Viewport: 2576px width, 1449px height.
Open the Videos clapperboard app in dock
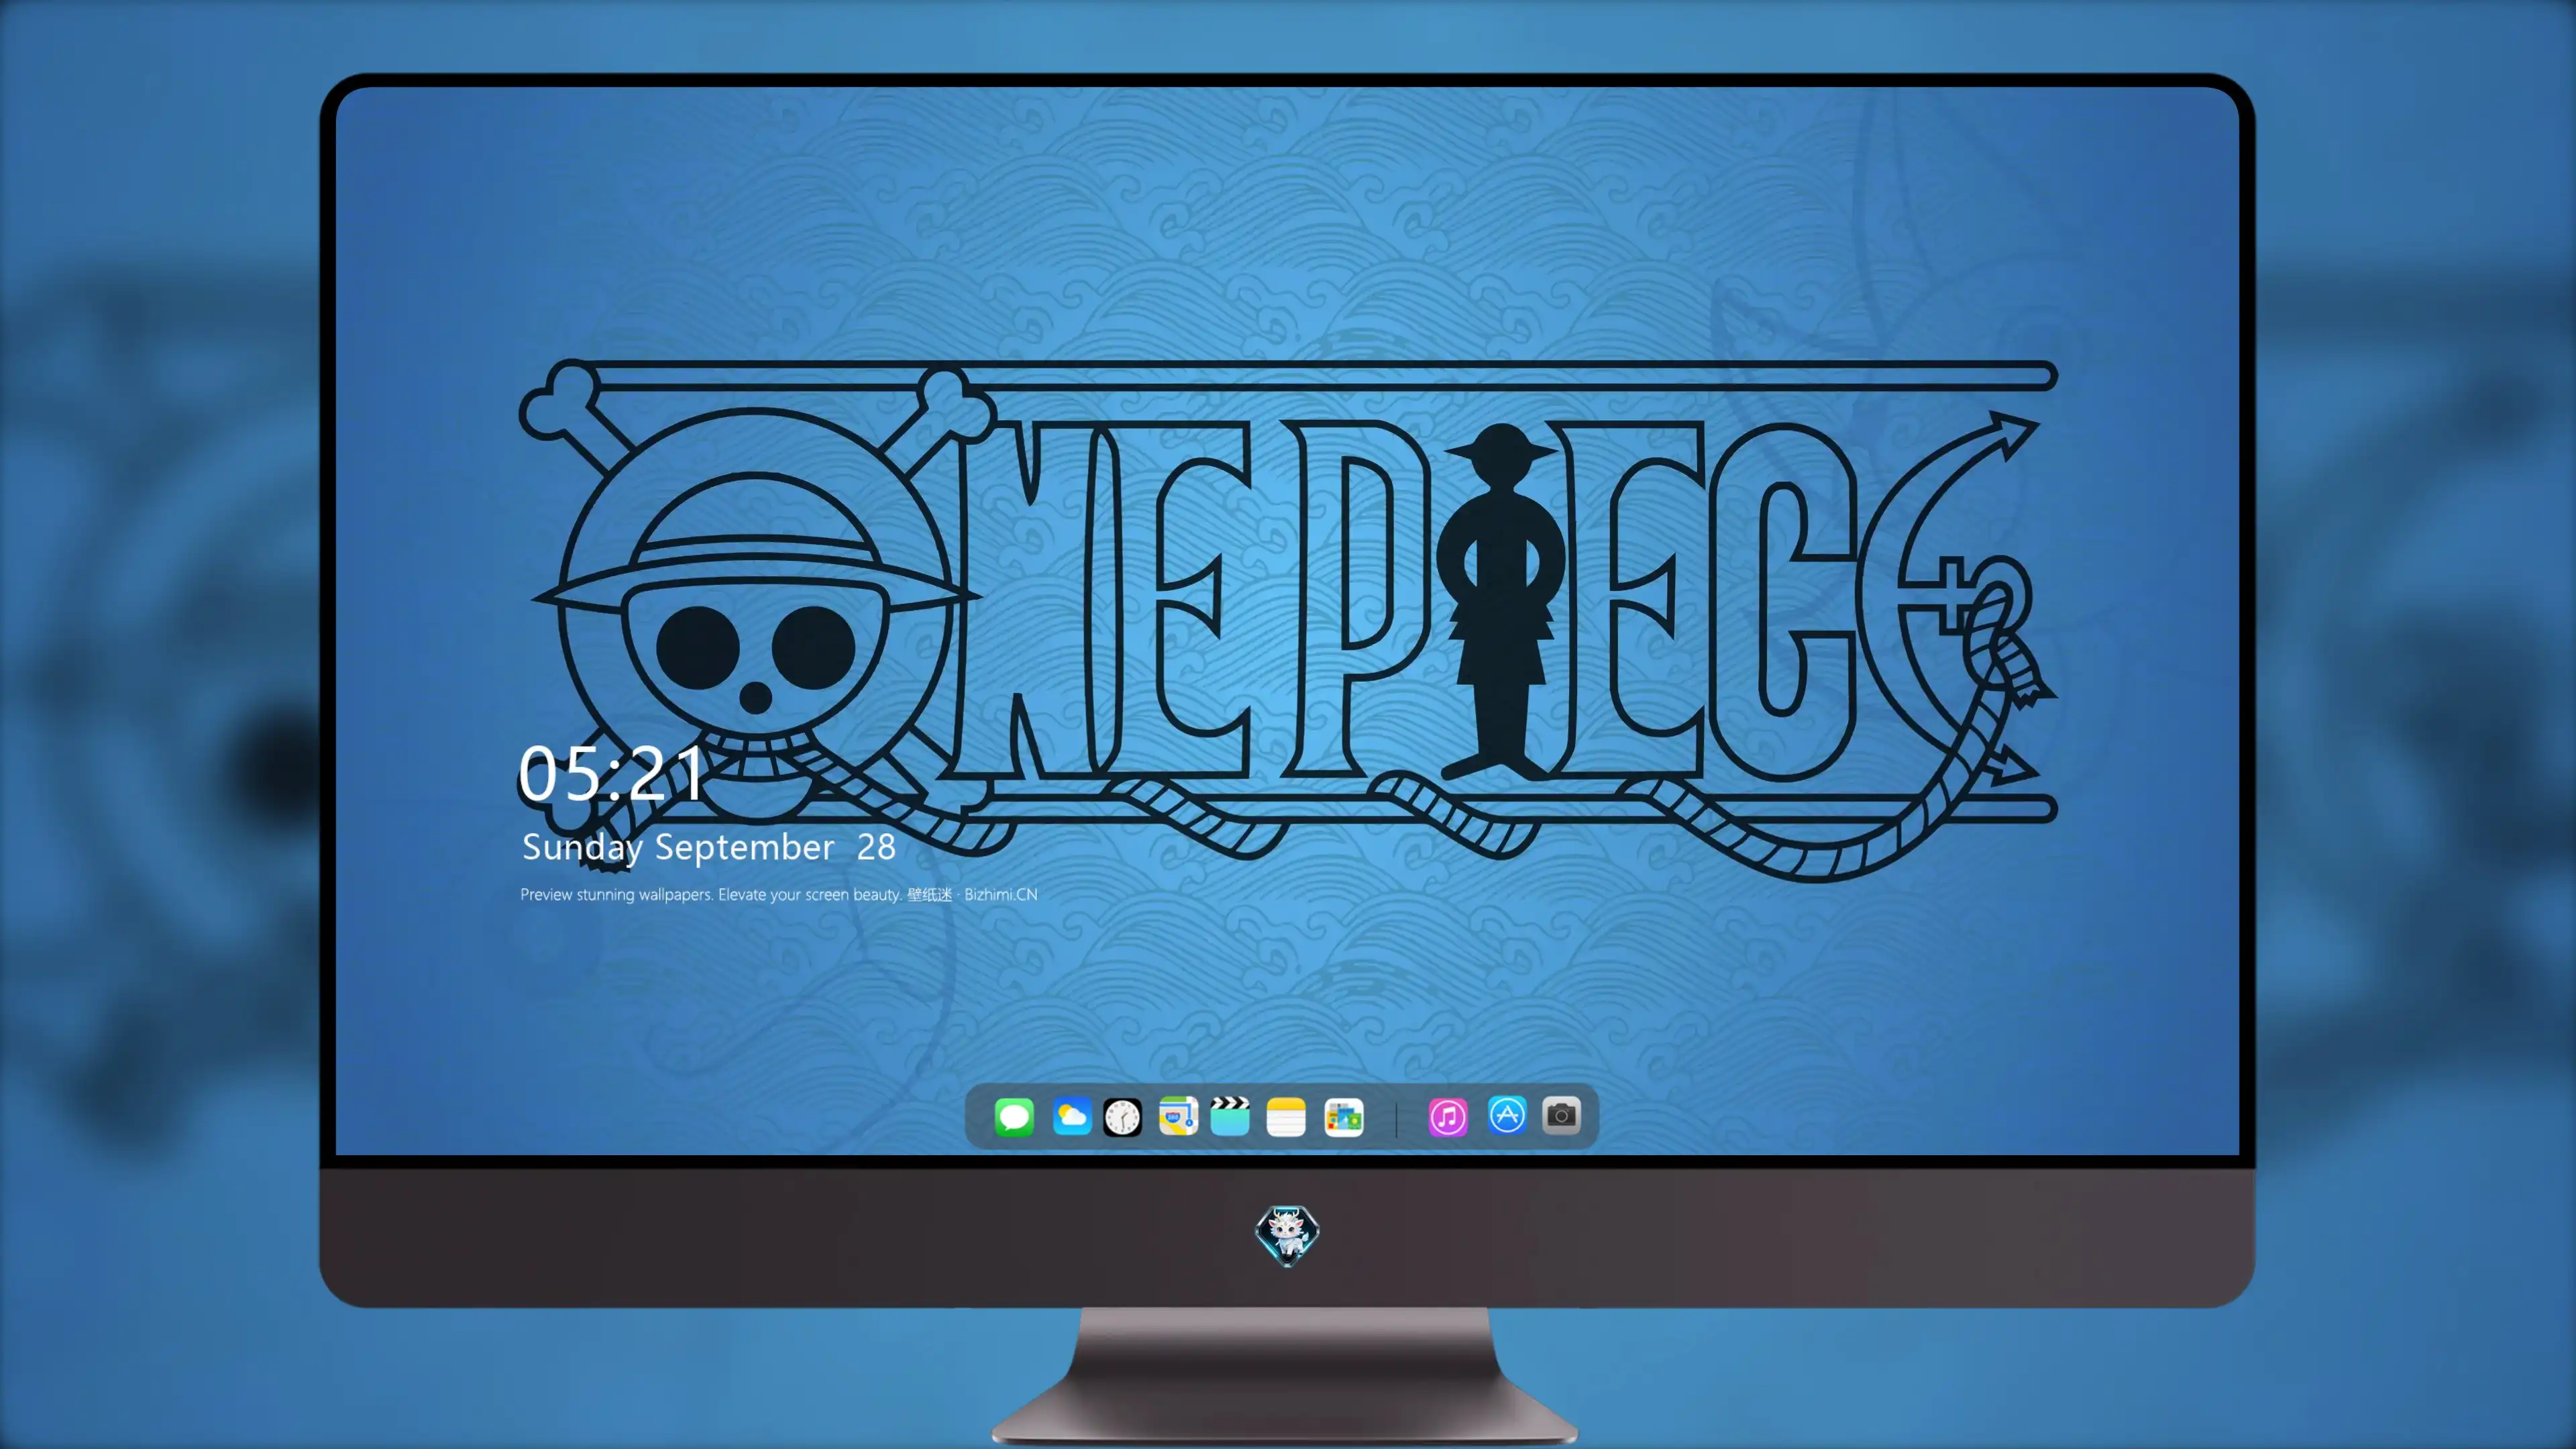point(1230,1116)
